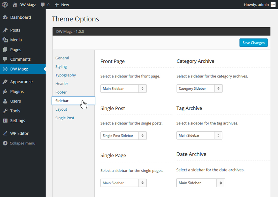The image size is (278, 197).
Task: Save theme options with Save Changes
Action: 254,43
